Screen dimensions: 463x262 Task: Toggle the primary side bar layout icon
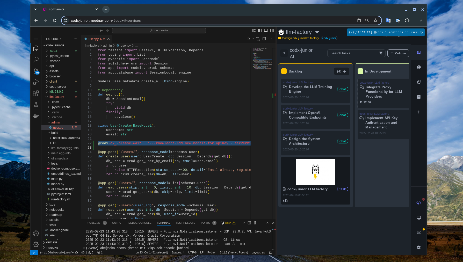[260, 31]
